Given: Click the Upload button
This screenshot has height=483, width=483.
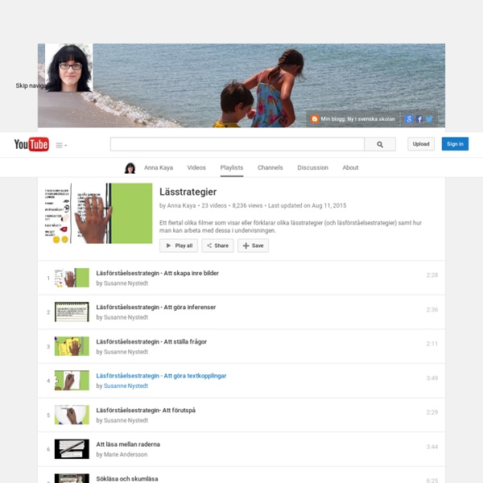Looking at the screenshot, I should click(421, 144).
